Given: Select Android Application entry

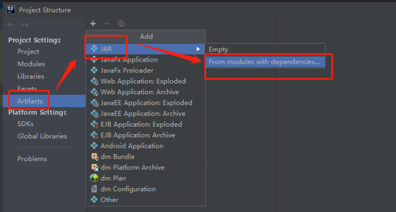Looking at the screenshot, I should [146, 146].
